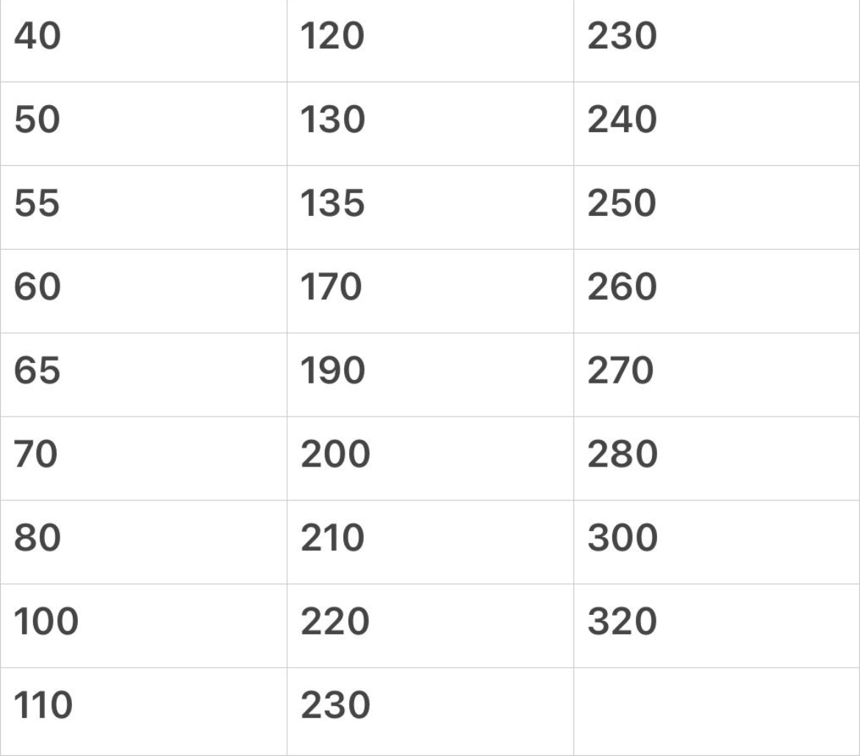The height and width of the screenshot is (756, 860).
Task: Click the cell containing 40
Action: pos(37,37)
